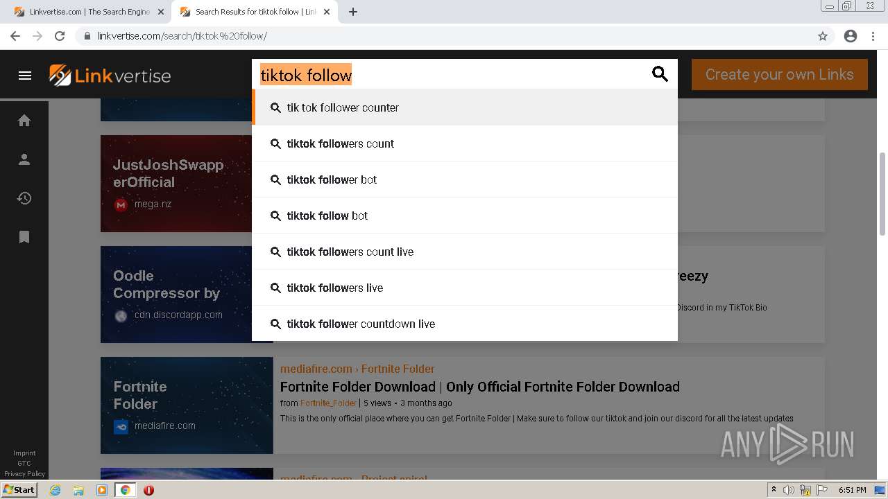The height and width of the screenshot is (499, 888).
Task: Go back with browser back arrow
Action: 15,36
